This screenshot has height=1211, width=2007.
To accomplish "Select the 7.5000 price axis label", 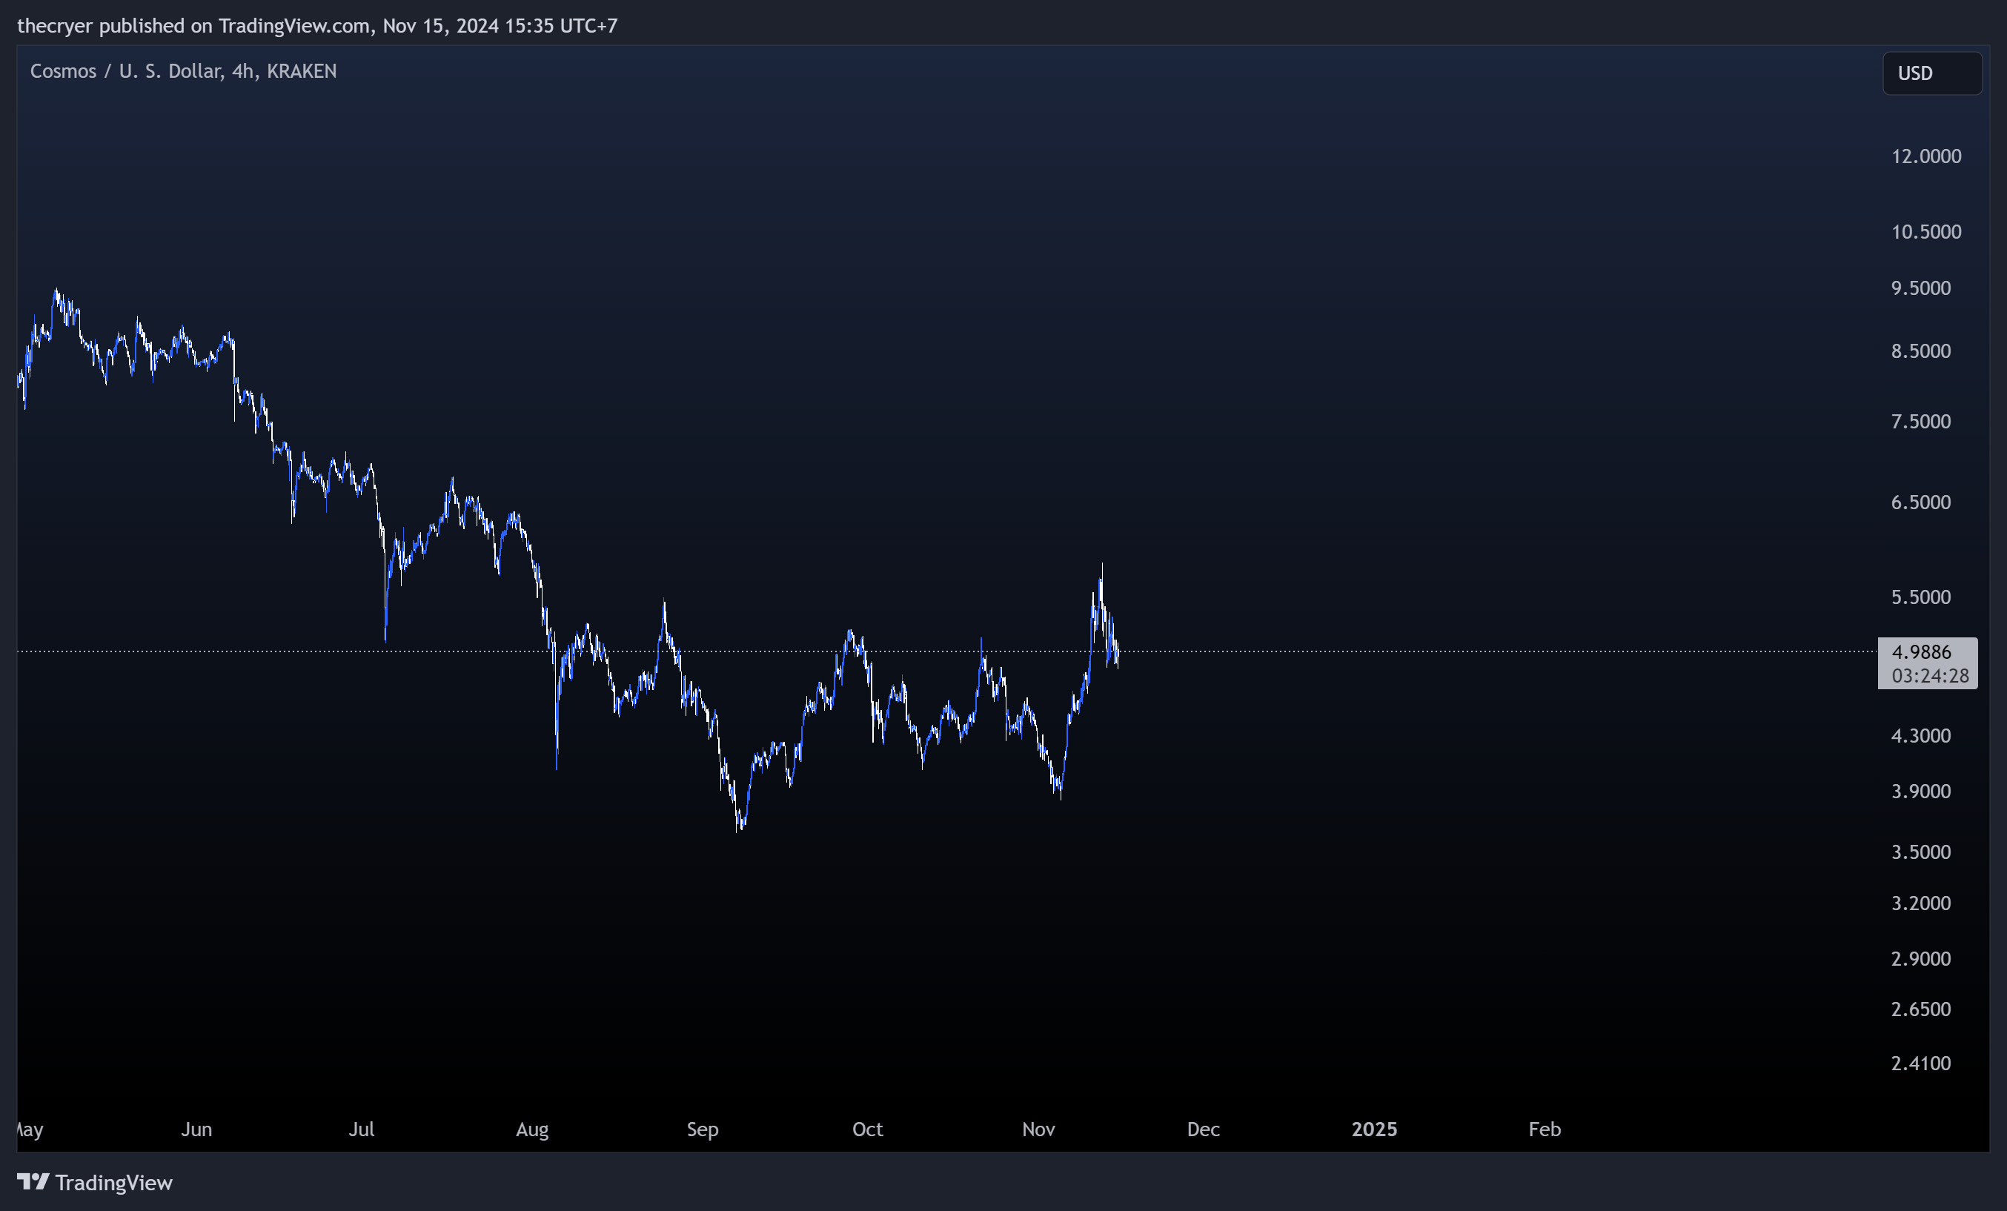I will 1921,421.
